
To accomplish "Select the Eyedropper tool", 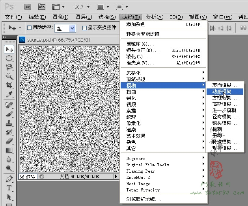I will pyautogui.click(x=9, y=94).
